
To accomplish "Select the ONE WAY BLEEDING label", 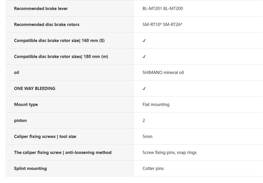I will (34, 88).
